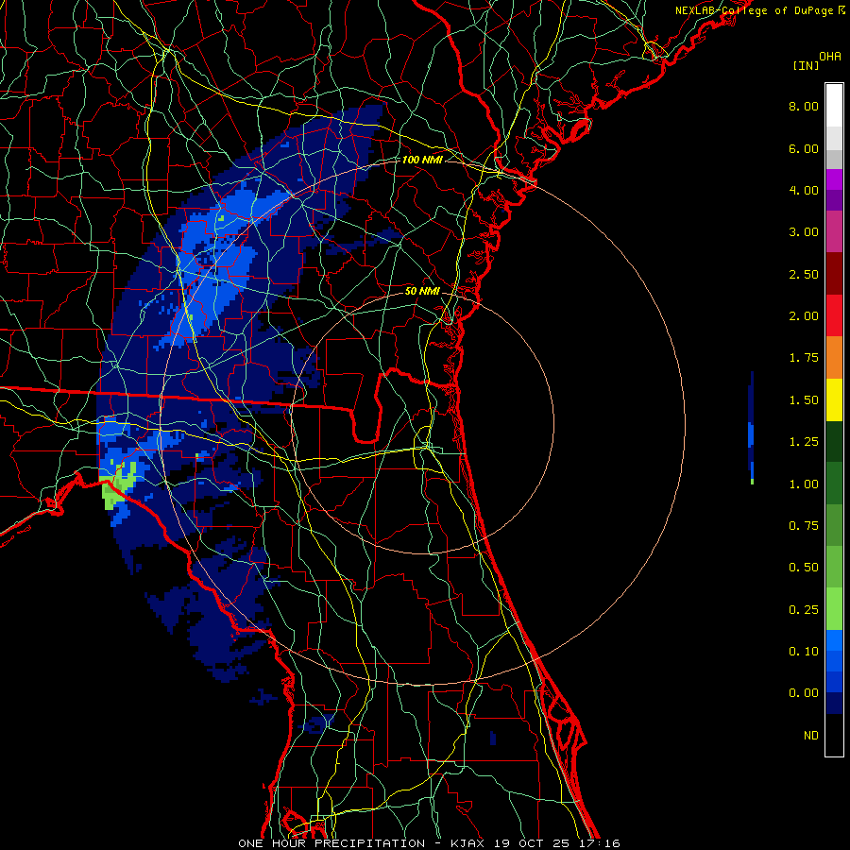Click the darkest green 1.25 legend block
This screenshot has width=850, height=850.
(x=834, y=442)
